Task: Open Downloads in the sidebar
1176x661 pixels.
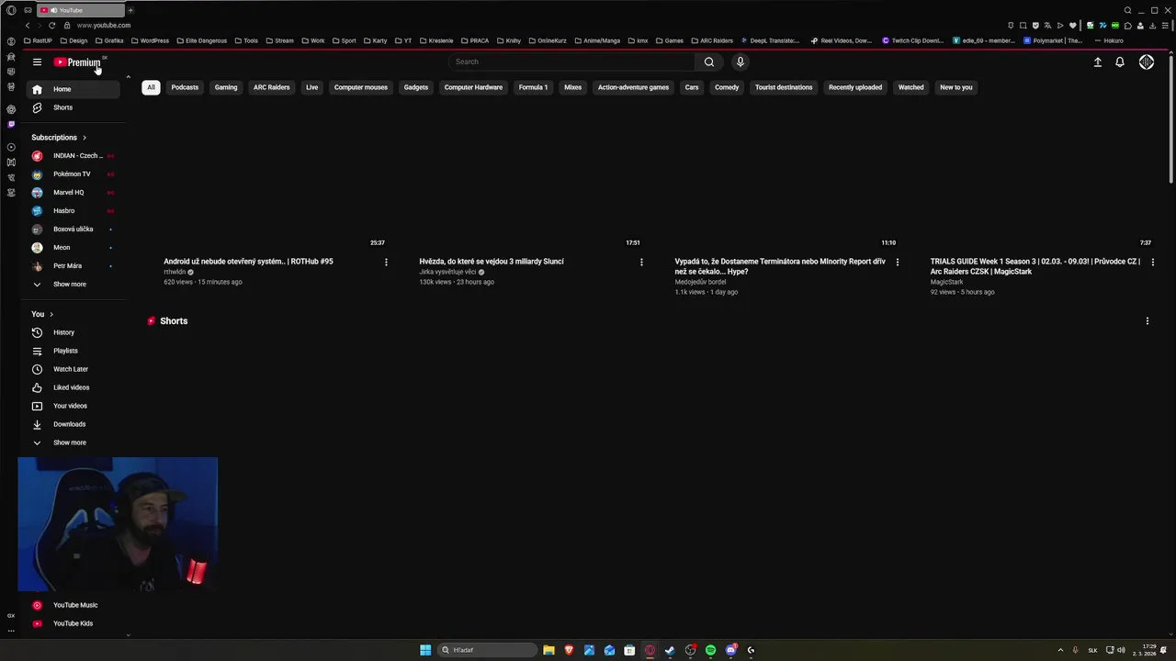Action: click(x=73, y=424)
